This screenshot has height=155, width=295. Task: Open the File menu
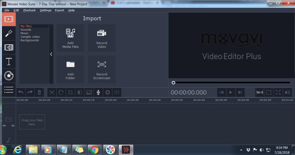click(7, 10)
